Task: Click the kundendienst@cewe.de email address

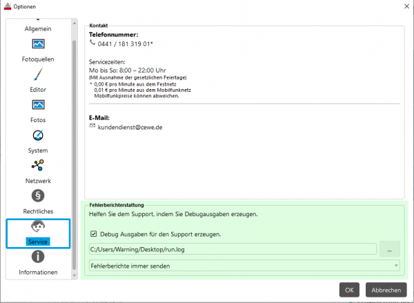Action: 130,127
